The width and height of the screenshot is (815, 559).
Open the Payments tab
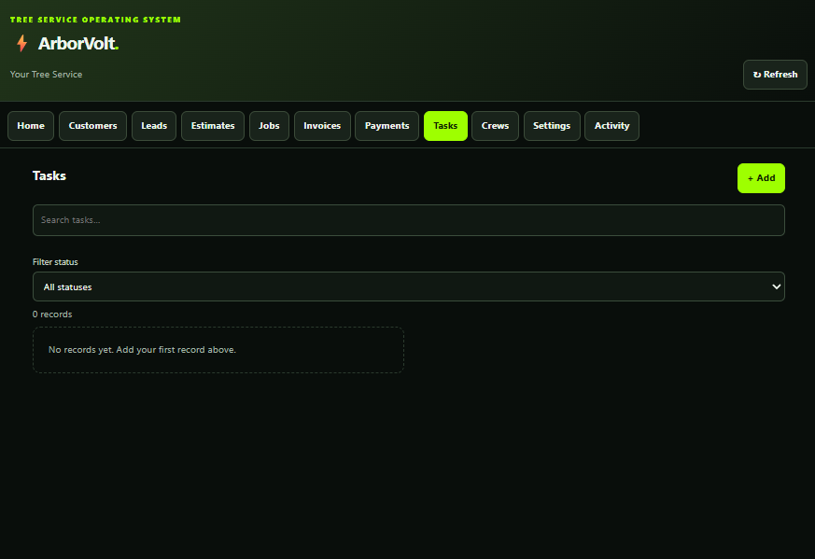point(386,126)
